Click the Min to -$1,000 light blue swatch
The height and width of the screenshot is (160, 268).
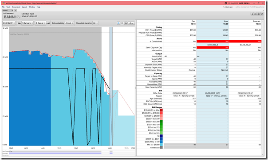(x=161, y=145)
